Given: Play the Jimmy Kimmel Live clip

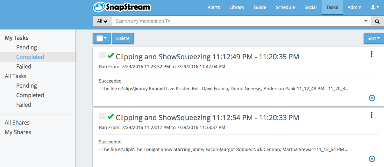Looking at the screenshot, I should pos(372,98).
